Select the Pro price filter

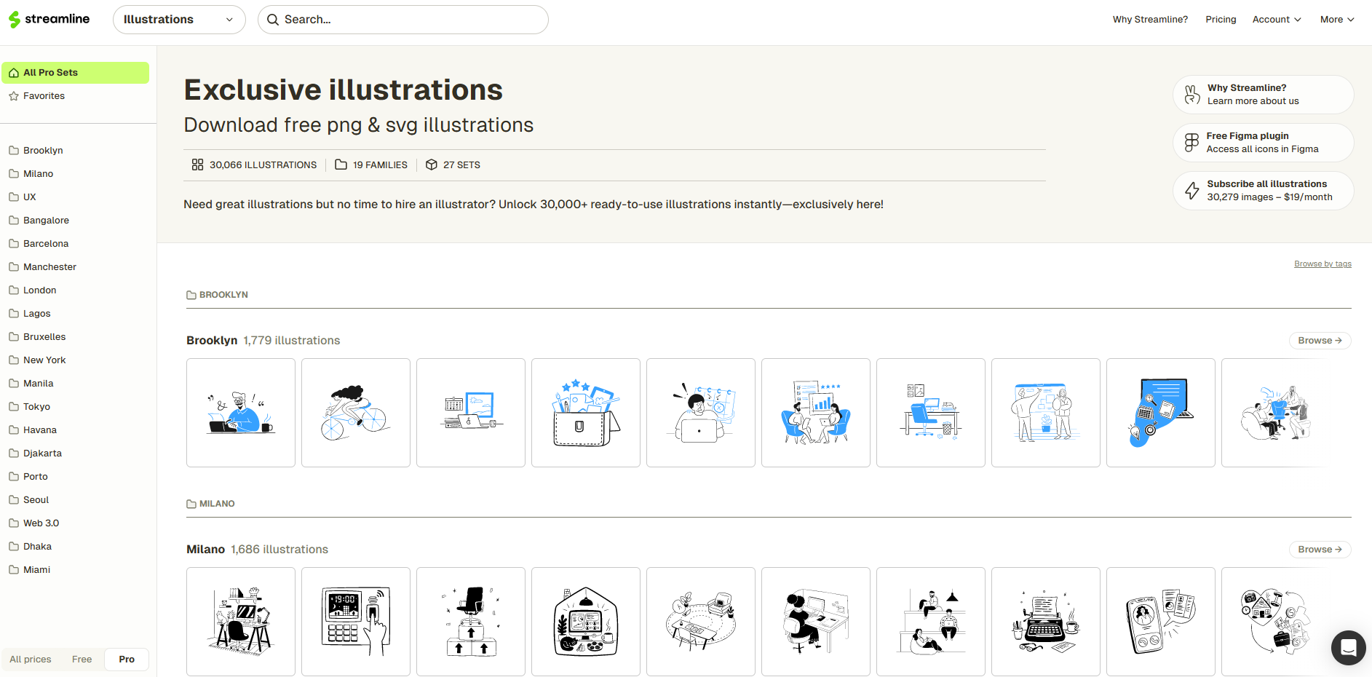click(127, 660)
